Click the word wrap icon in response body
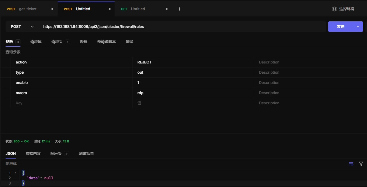The height and width of the screenshot is (187, 367). tap(351, 164)
